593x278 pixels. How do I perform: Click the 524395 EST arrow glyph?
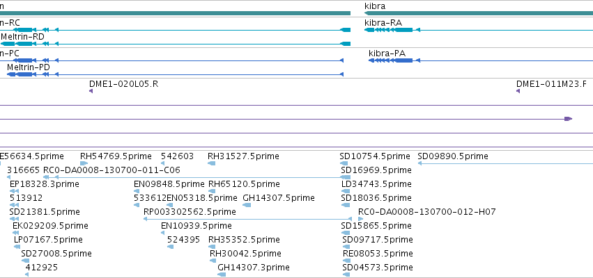point(170,246)
